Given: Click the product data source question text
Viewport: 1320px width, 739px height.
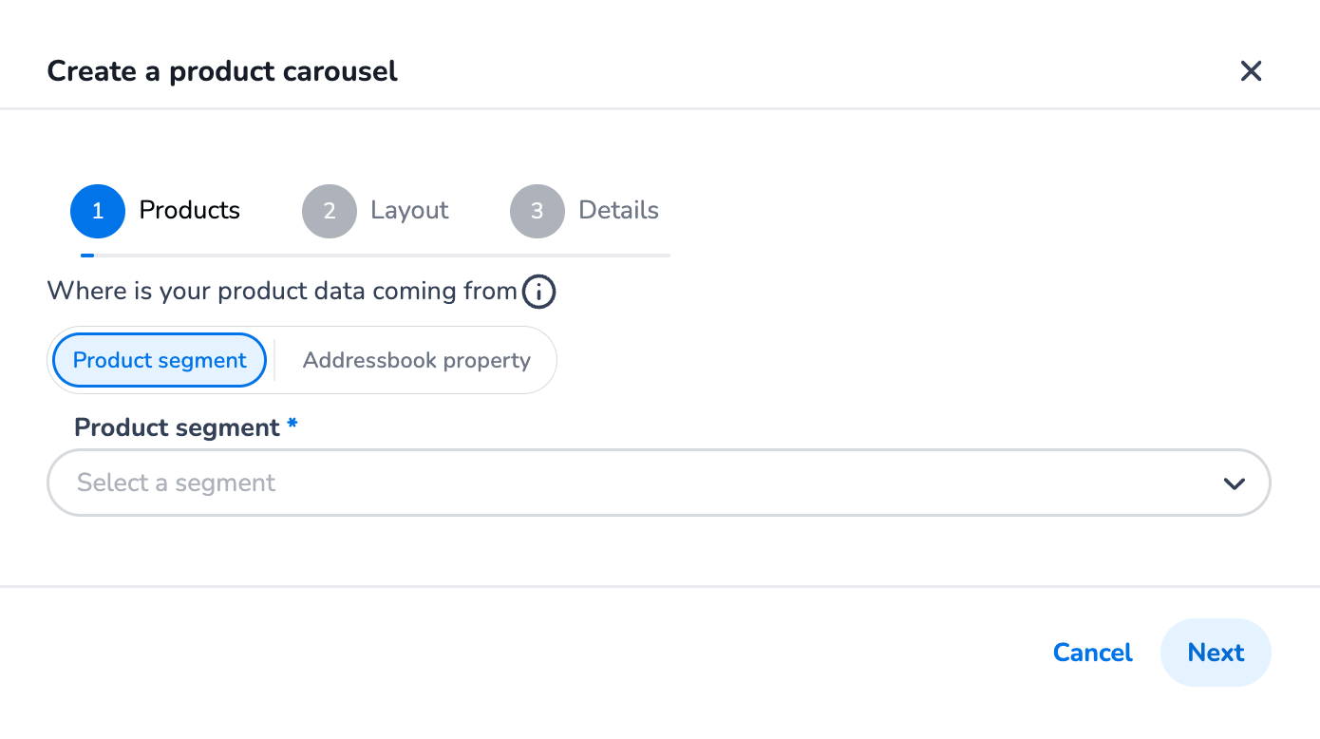Looking at the screenshot, I should (x=282, y=292).
